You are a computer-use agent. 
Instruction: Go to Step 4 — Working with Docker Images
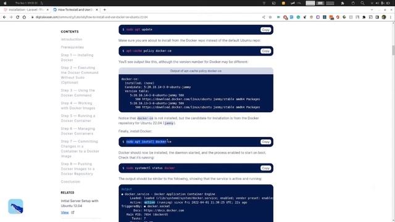78,105
